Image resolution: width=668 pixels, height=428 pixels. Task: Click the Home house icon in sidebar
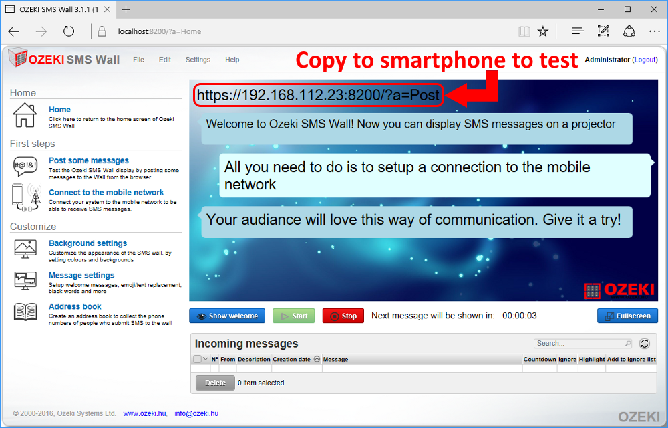tap(25, 115)
